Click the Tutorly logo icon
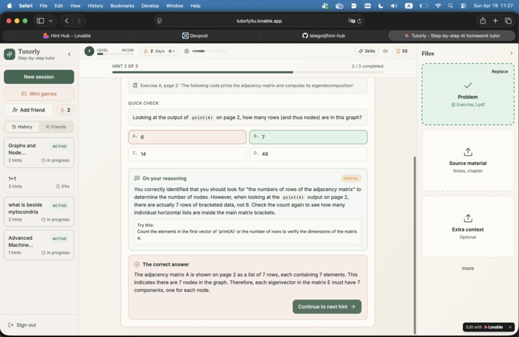 click(10, 54)
